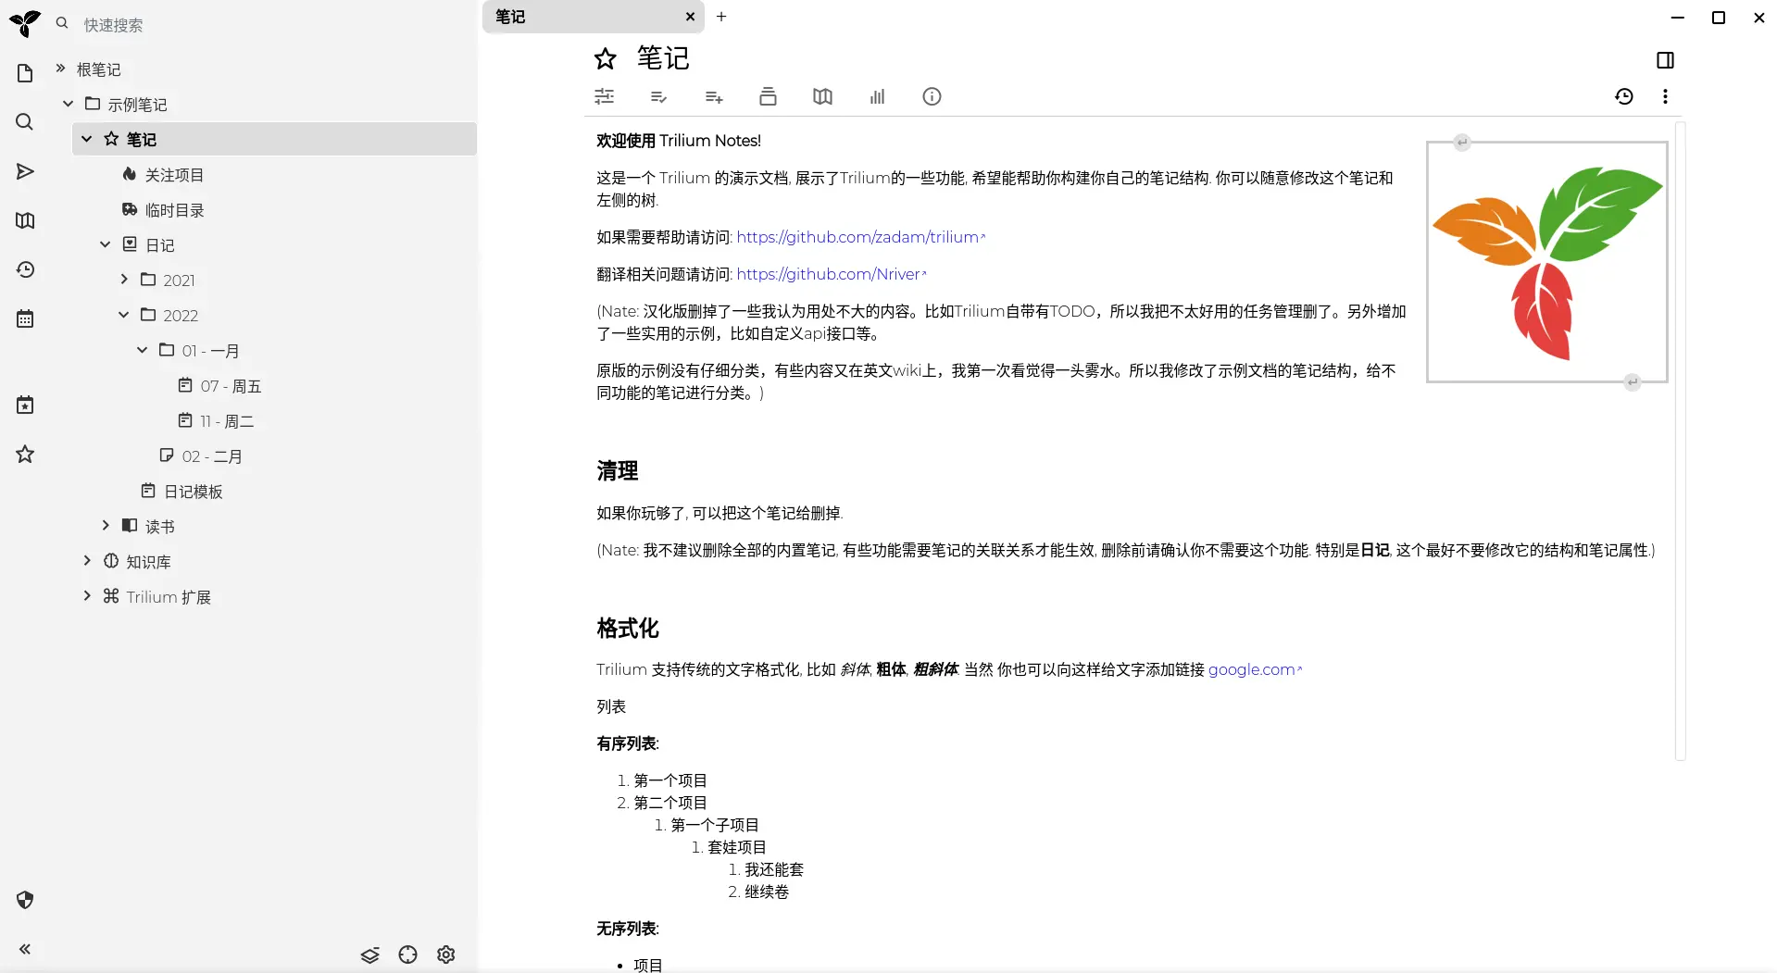Open the note basic properties panel

(x=604, y=96)
